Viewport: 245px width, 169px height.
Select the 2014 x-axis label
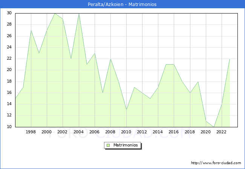(x=158, y=132)
